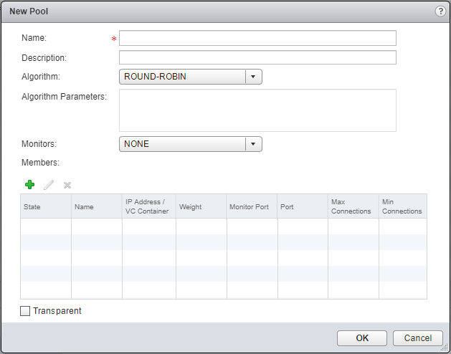Viewport: 451px width, 354px height.
Task: Click the Min Connections column header
Action: [x=402, y=206]
